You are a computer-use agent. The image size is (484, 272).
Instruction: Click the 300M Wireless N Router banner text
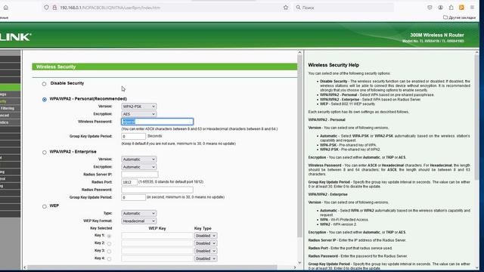(437, 36)
